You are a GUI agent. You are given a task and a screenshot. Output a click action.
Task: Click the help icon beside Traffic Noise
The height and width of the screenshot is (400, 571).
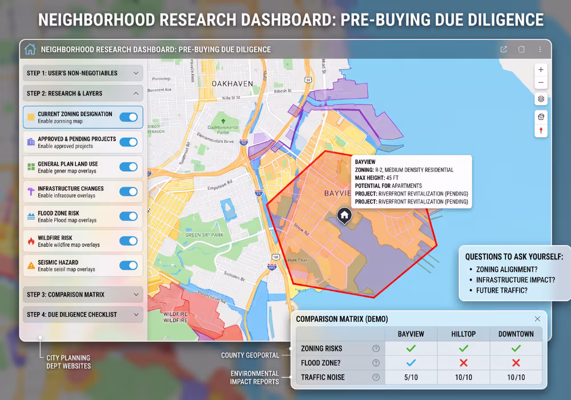pyautogui.click(x=376, y=377)
